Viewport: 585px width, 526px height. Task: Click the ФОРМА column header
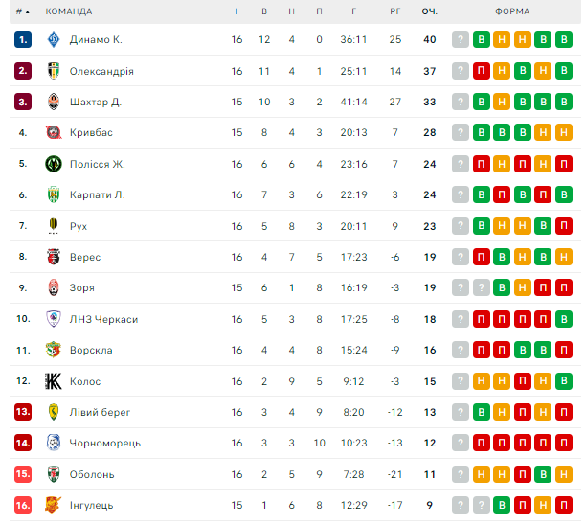point(514,11)
